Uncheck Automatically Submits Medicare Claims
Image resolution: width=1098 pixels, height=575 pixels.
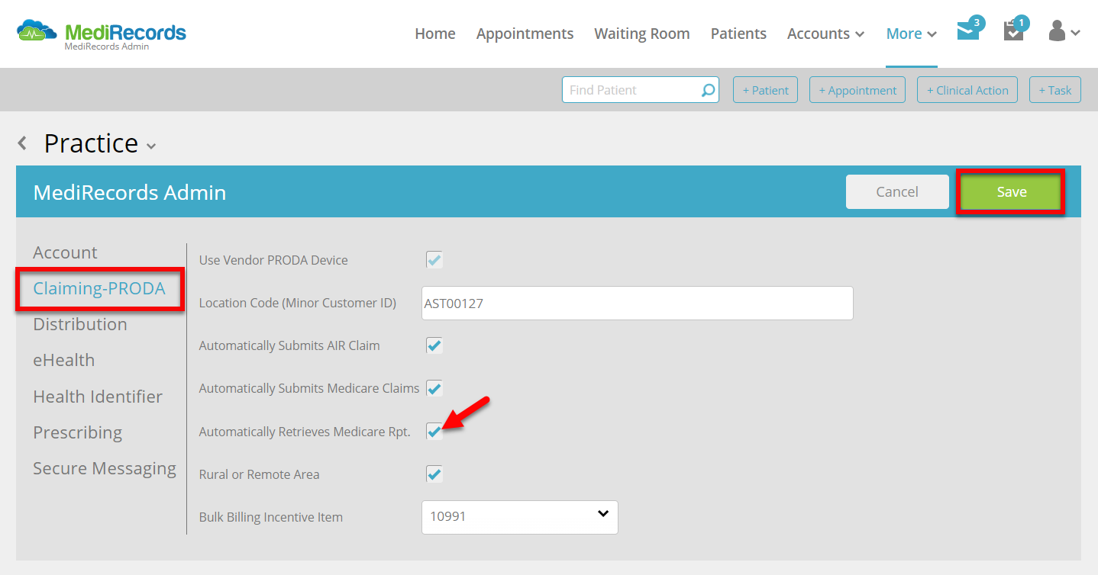434,388
